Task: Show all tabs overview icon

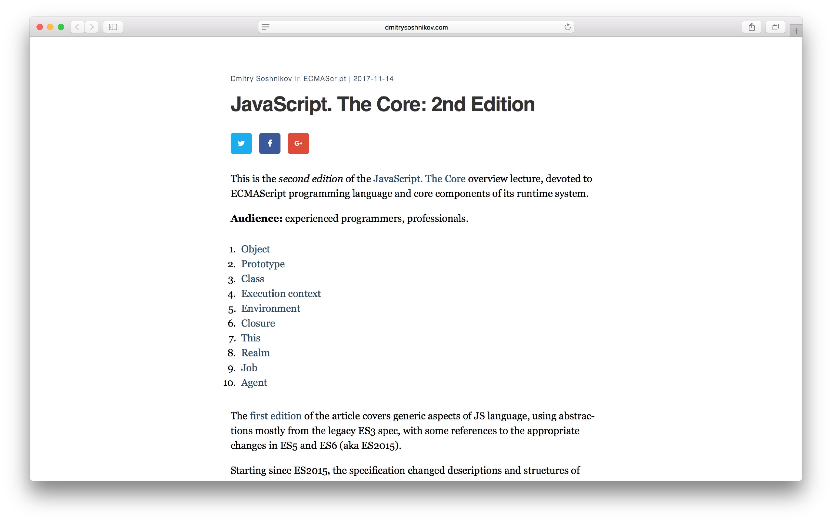Action: (x=775, y=27)
